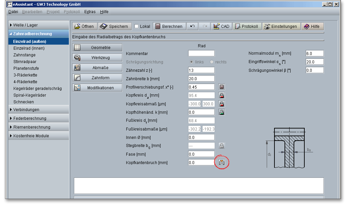Toggle the green lock beside Kopfhöhenänderung
346x204 pixels.
[x=222, y=112]
